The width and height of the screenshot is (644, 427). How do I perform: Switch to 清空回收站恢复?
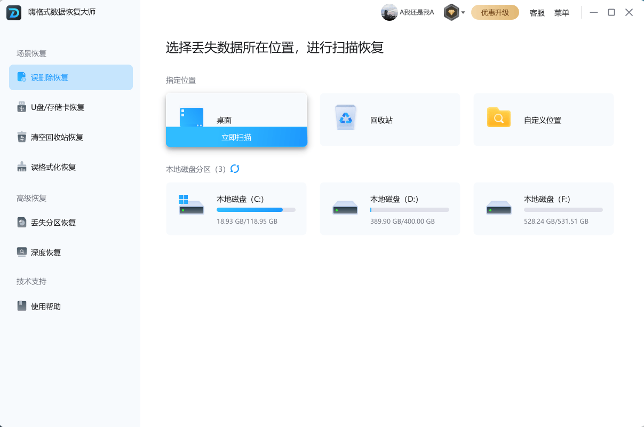click(71, 137)
